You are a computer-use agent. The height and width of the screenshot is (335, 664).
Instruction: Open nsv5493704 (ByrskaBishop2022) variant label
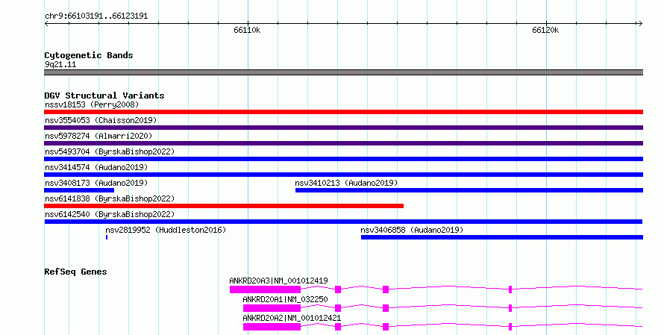pyautogui.click(x=110, y=151)
